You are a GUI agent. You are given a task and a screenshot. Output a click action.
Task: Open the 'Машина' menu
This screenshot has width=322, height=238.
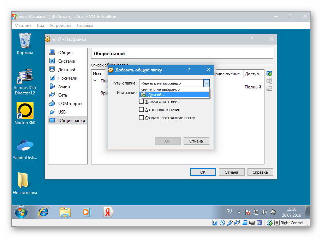pos(23,25)
